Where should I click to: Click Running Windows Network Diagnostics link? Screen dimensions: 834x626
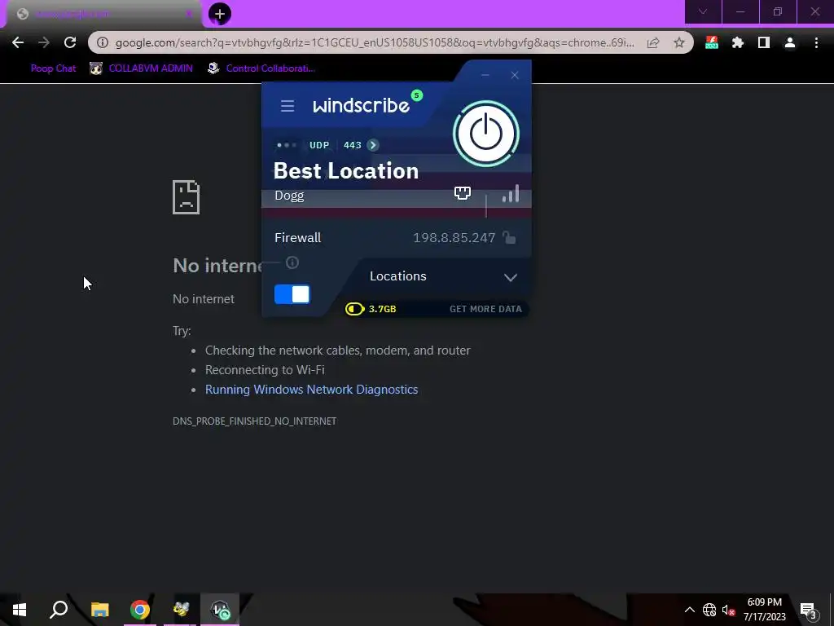312,390
